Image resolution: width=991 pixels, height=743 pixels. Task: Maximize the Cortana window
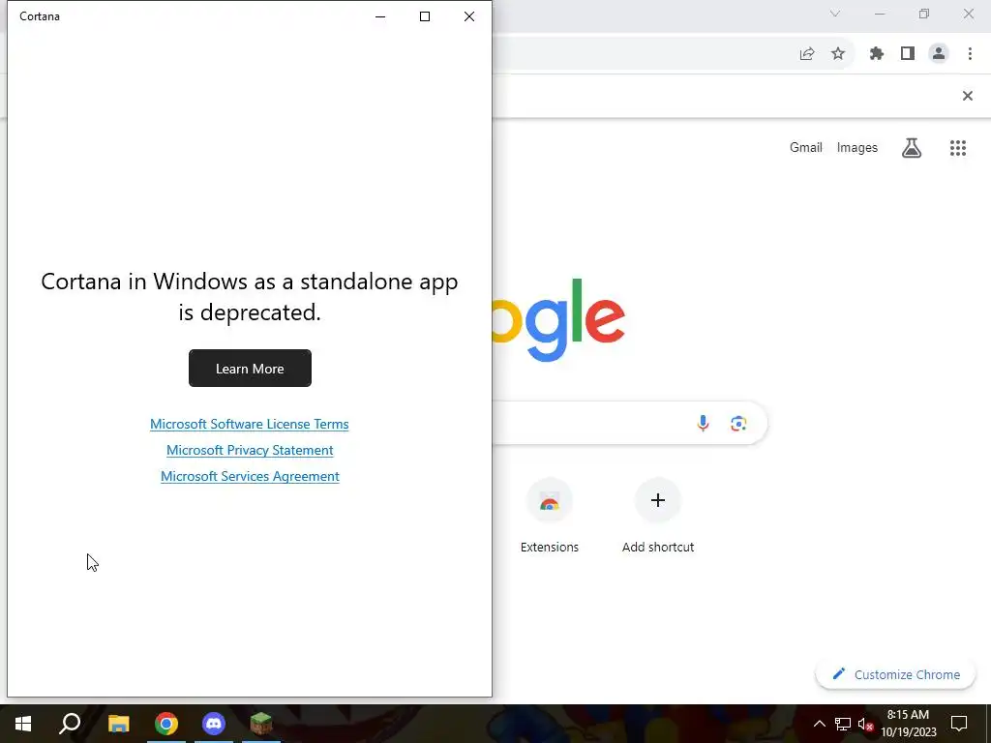click(425, 16)
